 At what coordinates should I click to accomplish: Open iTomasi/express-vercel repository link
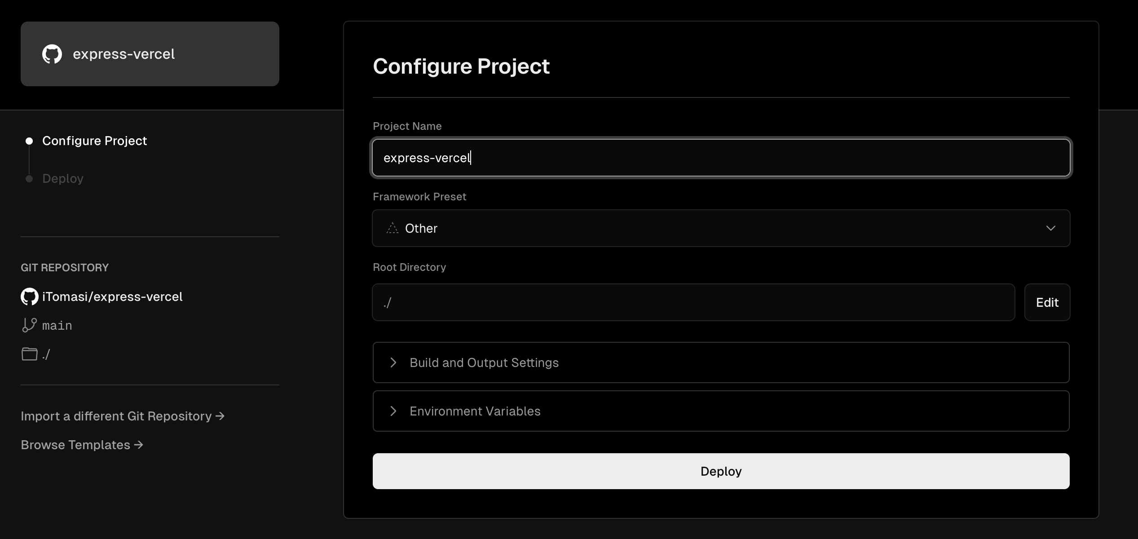point(112,297)
